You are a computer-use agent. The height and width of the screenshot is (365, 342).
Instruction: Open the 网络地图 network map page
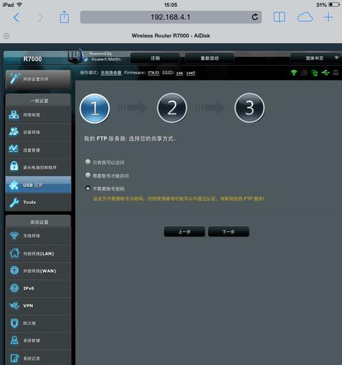pyautogui.click(x=38, y=115)
